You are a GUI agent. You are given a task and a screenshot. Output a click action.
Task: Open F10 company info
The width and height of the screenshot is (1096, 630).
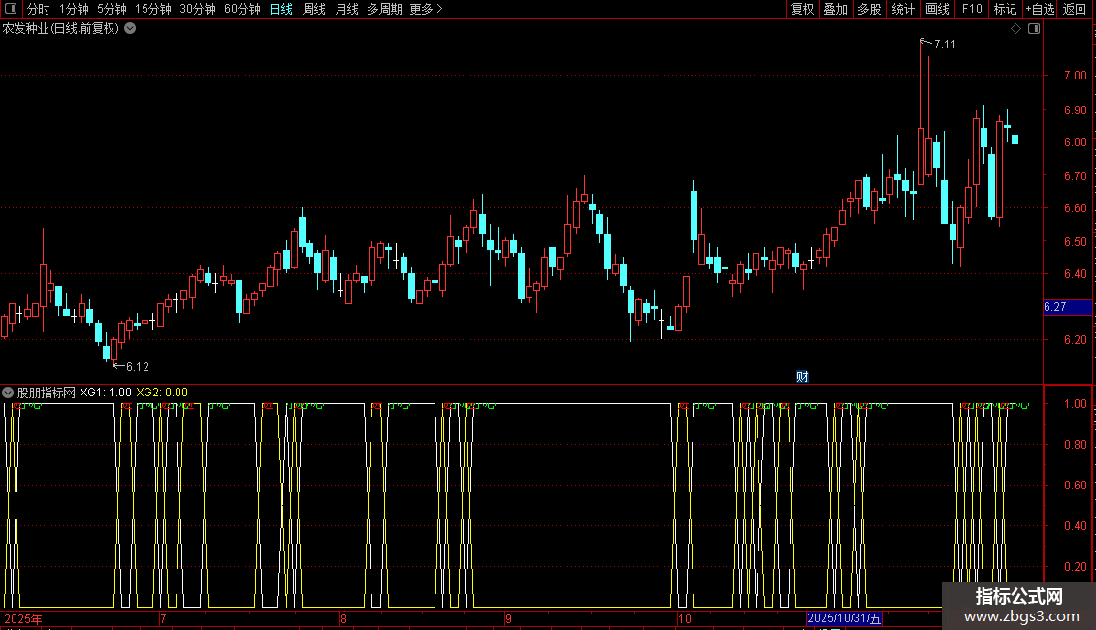[972, 9]
